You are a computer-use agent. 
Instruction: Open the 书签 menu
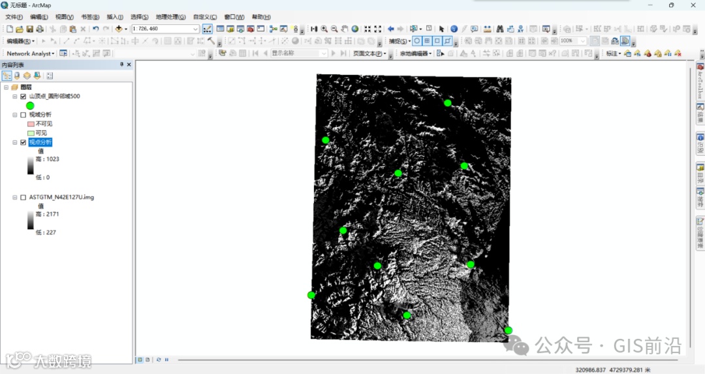coord(90,17)
